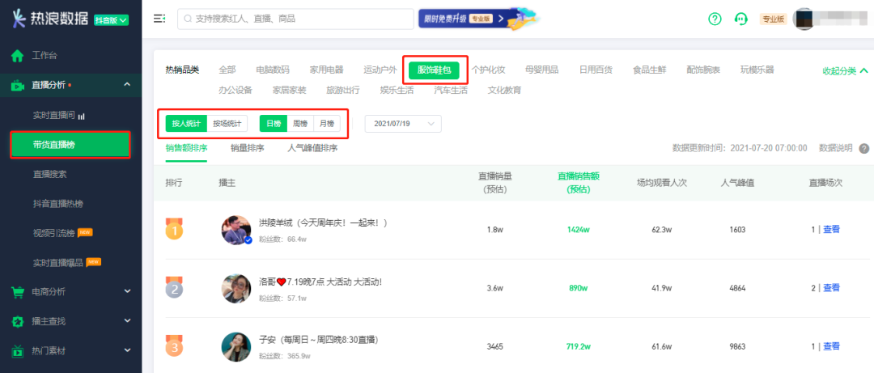
Task: Focus the 支持搜索红人、直播、商品 search field
Action: coord(295,19)
